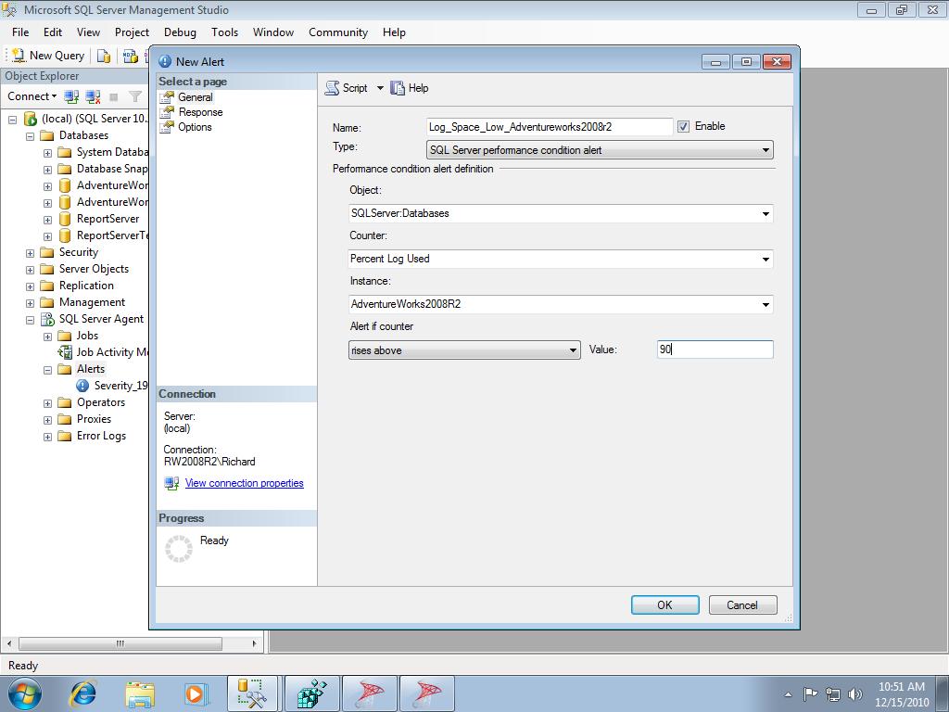
Task: Switch to SQL Server Management Studio taskbar icon
Action: [252, 693]
